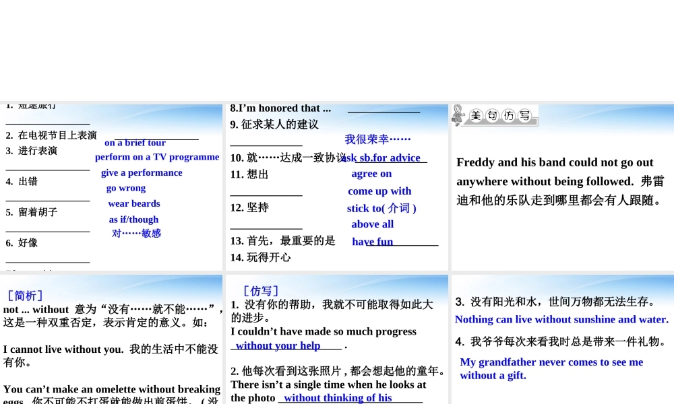Click the blue heading '[仿写]'

pyautogui.click(x=260, y=291)
